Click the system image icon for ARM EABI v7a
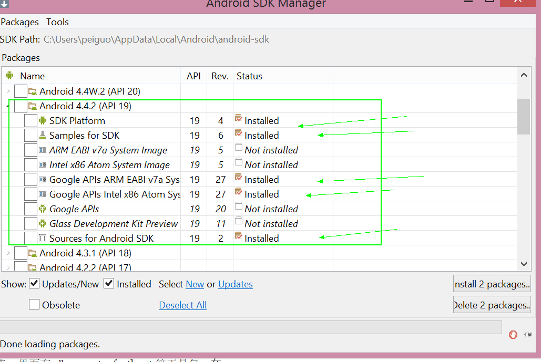The image size is (541, 362). coord(43,150)
